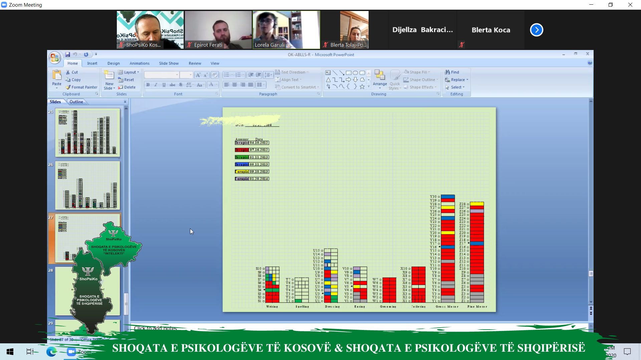641x360 pixels.
Task: Open the Text Direction dropdown
Action: click(292, 72)
